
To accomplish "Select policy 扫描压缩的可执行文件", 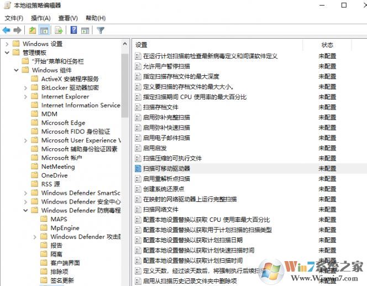I will 172,158.
